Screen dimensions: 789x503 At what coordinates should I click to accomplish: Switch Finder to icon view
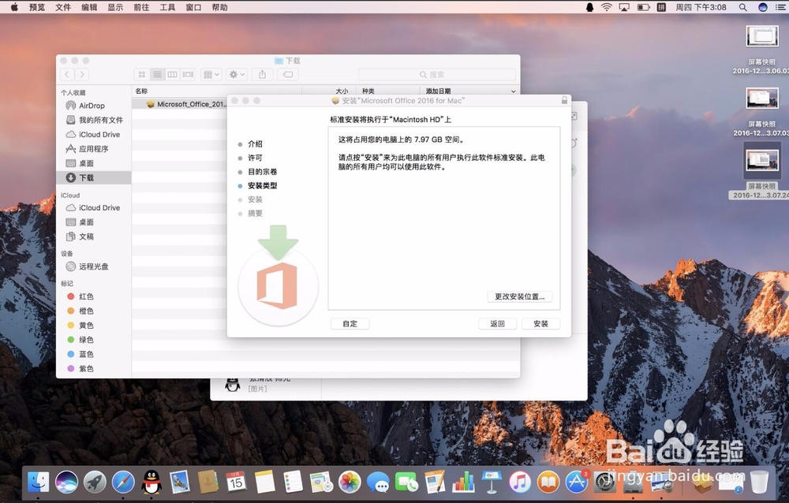(x=142, y=74)
